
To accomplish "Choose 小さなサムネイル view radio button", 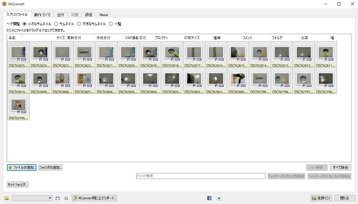I will pyautogui.click(x=24, y=24).
